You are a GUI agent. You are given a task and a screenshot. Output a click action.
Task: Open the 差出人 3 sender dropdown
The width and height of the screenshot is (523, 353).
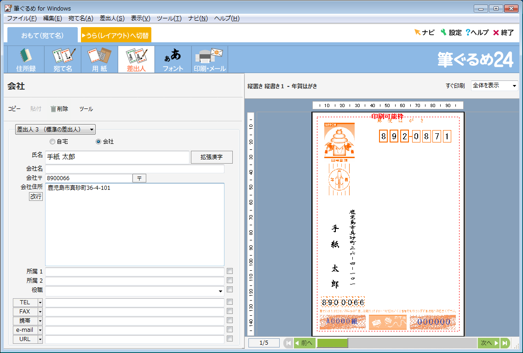click(55, 129)
